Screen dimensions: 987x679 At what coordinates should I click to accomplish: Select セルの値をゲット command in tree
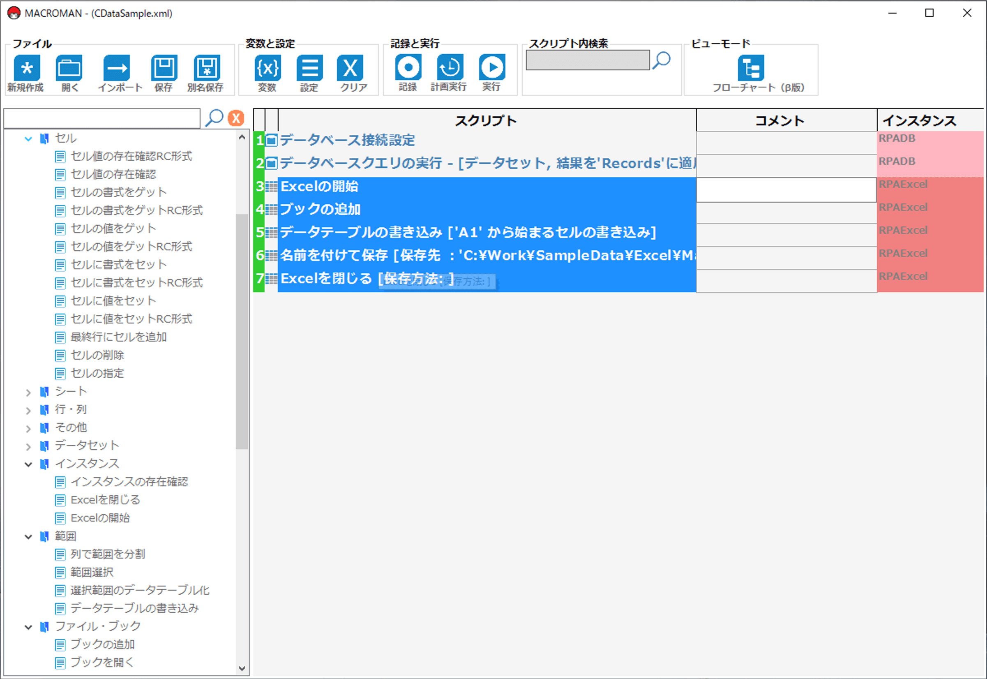point(113,229)
